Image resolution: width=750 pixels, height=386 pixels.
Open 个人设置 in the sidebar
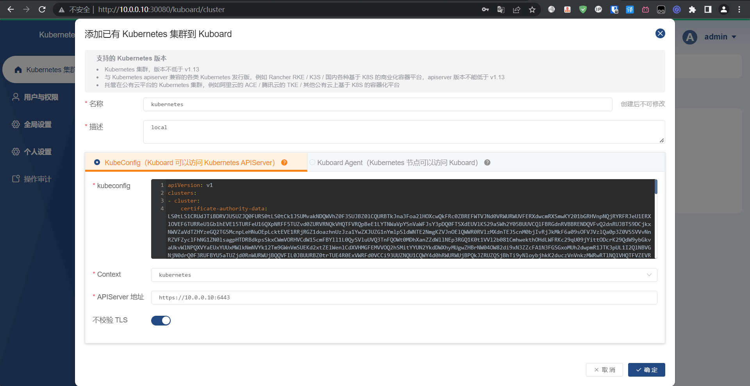point(38,151)
